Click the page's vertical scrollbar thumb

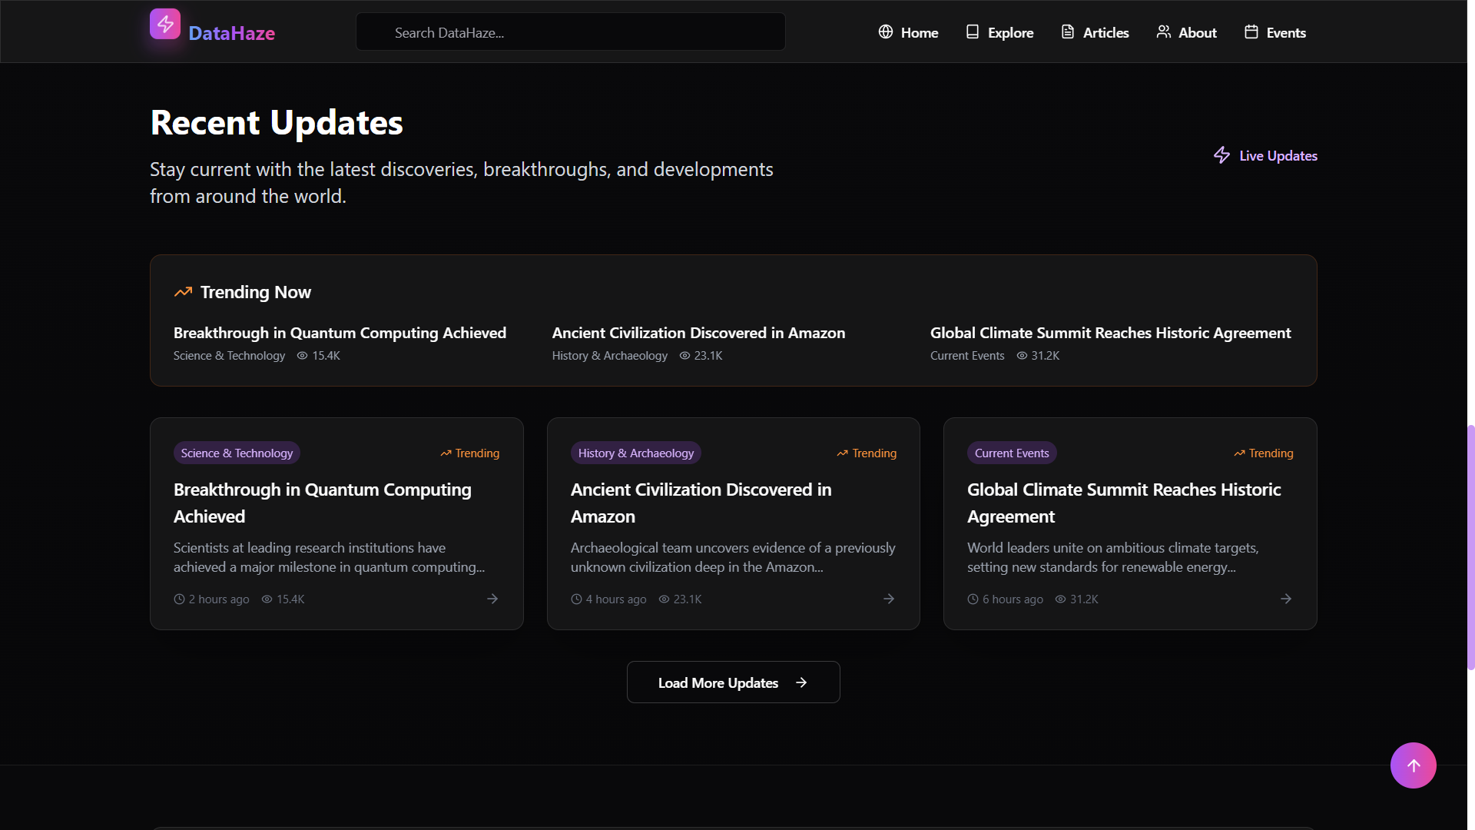[1470, 546]
